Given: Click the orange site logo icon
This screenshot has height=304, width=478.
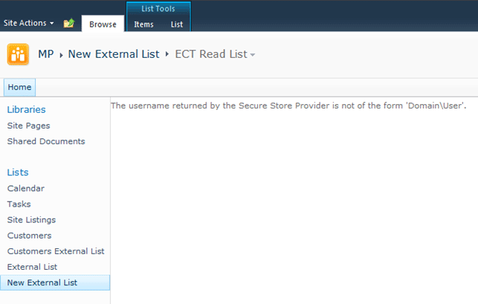Looking at the screenshot, I should [19, 54].
